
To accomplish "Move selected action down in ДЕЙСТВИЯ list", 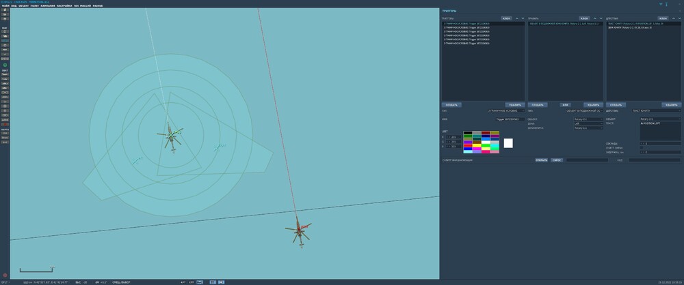I will click(679, 18).
